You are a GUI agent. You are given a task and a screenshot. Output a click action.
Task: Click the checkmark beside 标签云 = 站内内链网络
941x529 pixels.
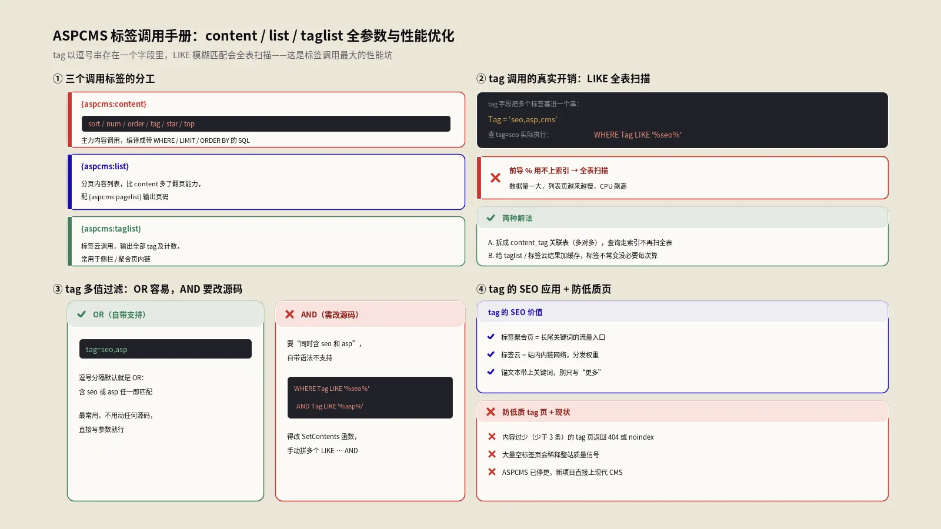click(x=490, y=354)
